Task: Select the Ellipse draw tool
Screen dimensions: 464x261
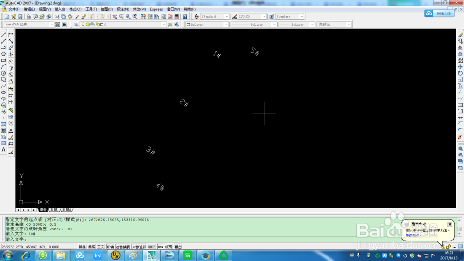Action: point(4,92)
